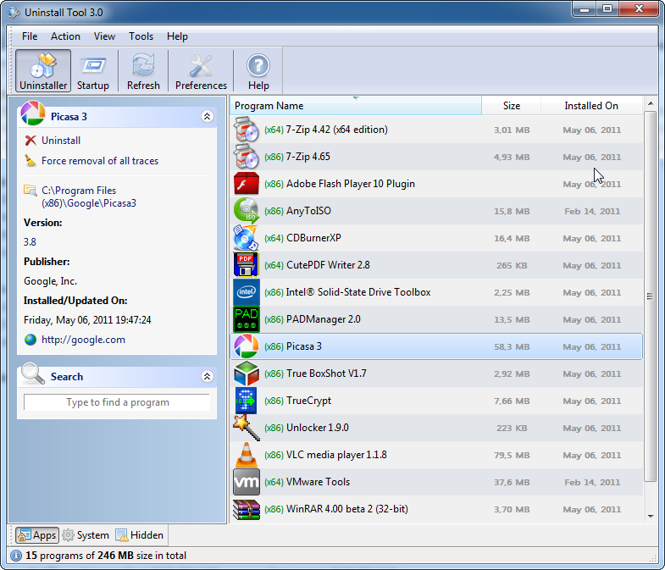Switch to the Hidden tab
This screenshot has height=570, width=665.
(x=140, y=535)
